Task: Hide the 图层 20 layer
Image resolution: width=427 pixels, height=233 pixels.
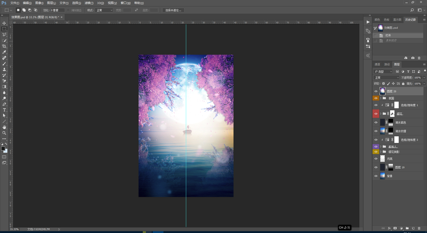Action: (x=376, y=91)
